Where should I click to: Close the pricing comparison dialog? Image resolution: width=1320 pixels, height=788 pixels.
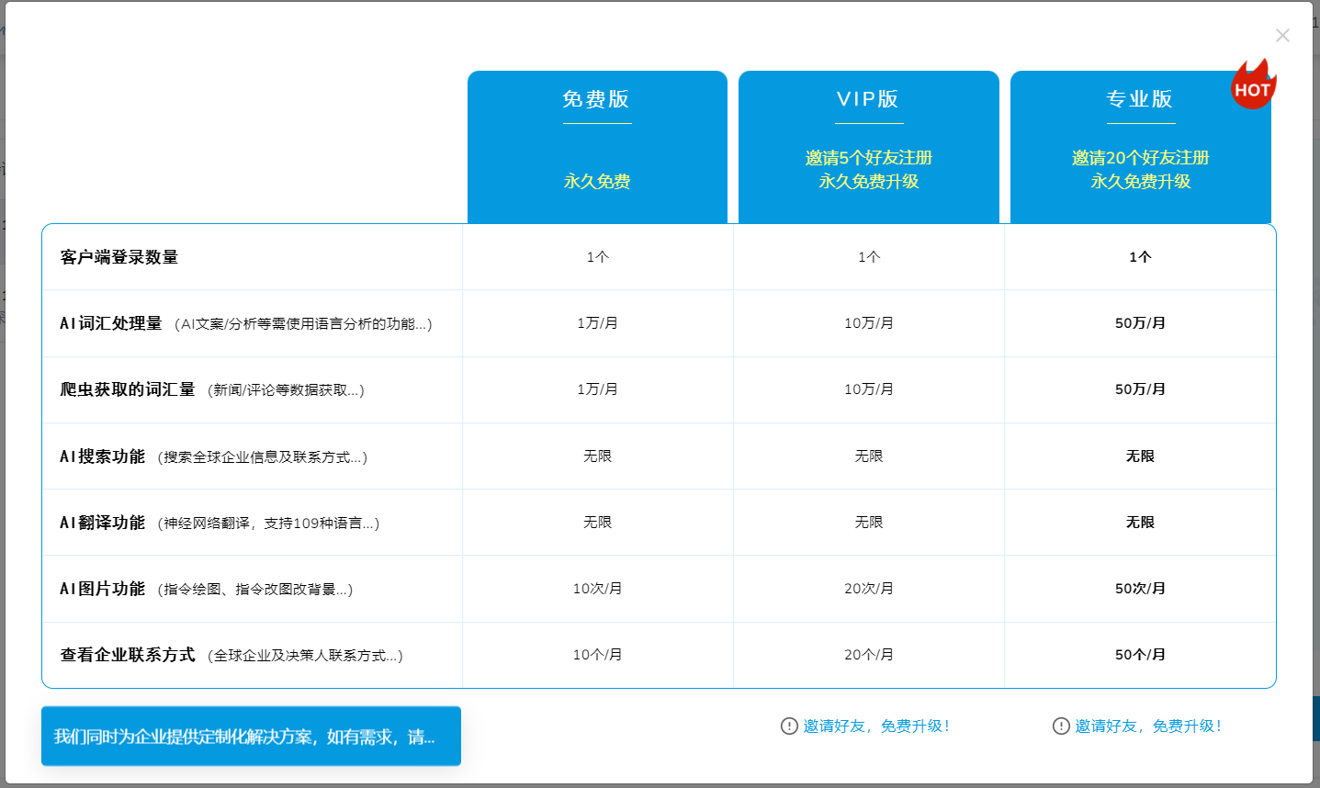pos(1282,35)
